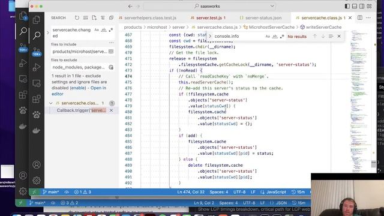Open servercache.class.js breadcrumb

click(x=217, y=27)
